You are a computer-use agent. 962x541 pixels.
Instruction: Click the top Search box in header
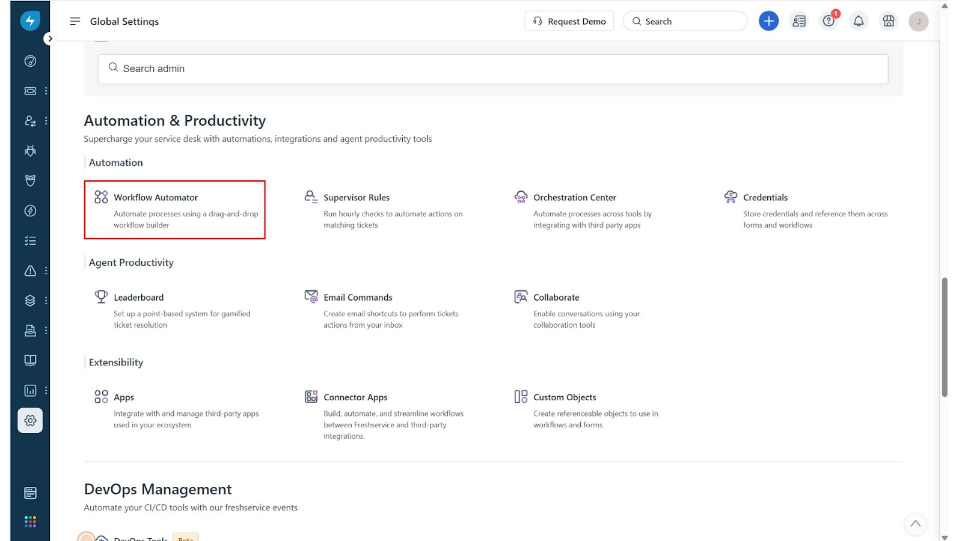pos(685,21)
